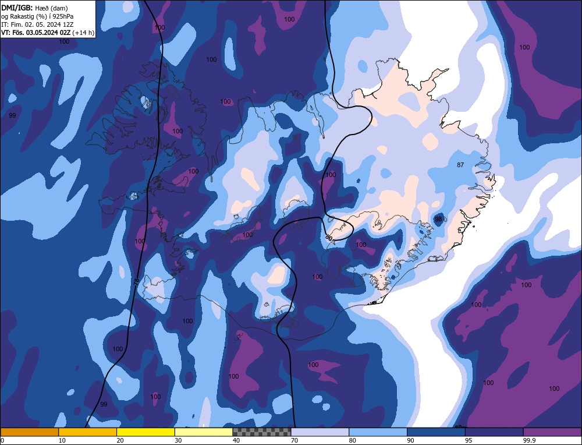Click the orange 10–20 legend swatch
The width and height of the screenshot is (582, 445).
tap(88, 432)
